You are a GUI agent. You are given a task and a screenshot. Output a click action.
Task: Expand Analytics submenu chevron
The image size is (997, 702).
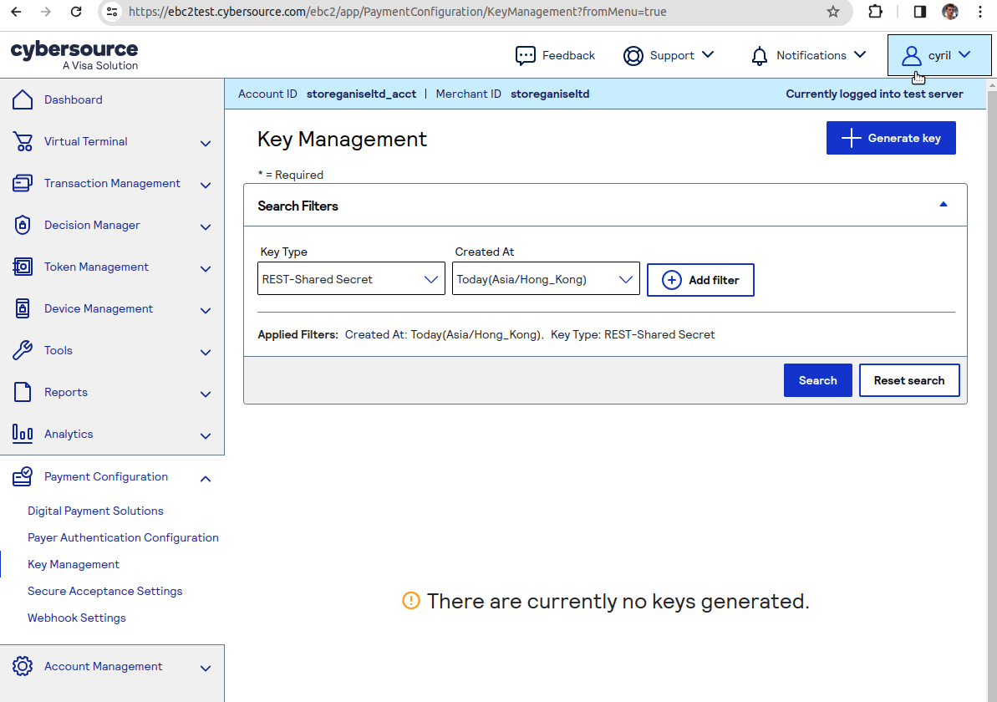pos(206,436)
